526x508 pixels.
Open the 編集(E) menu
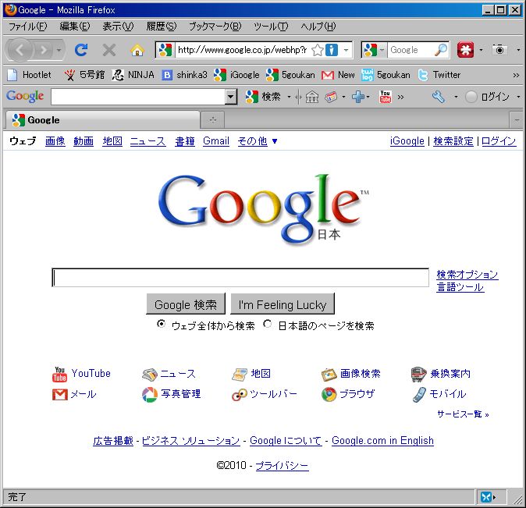[x=75, y=27]
